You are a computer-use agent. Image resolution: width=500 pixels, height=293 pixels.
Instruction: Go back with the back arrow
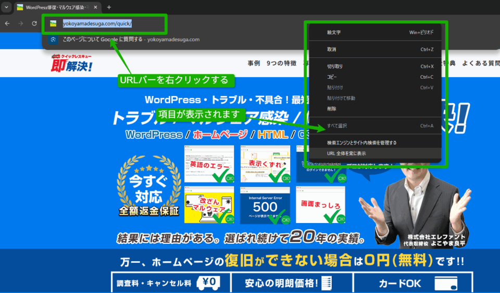[x=7, y=23]
